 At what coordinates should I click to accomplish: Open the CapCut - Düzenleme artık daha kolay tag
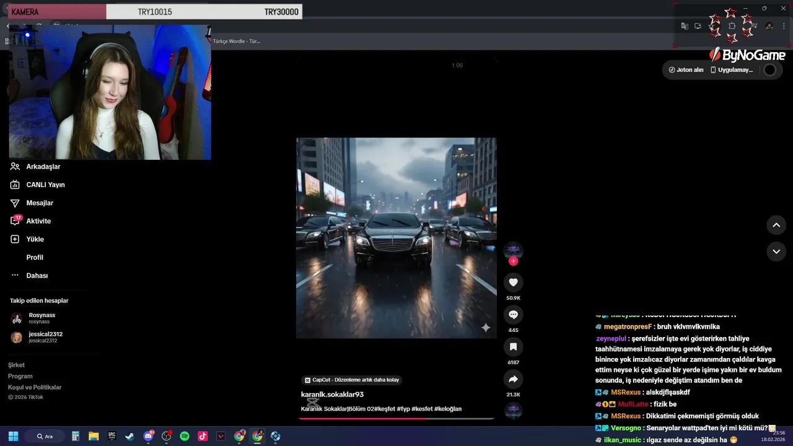click(352, 380)
